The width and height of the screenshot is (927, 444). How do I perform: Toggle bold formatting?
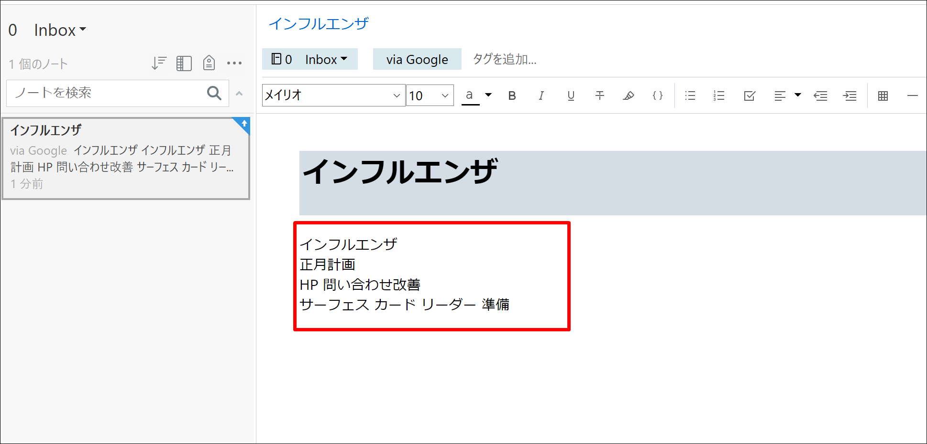coord(512,95)
